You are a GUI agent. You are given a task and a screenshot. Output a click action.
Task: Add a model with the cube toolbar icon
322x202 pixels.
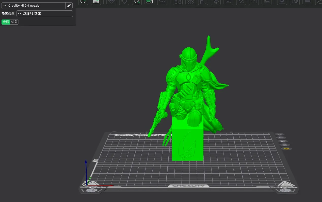[x=83, y=2]
